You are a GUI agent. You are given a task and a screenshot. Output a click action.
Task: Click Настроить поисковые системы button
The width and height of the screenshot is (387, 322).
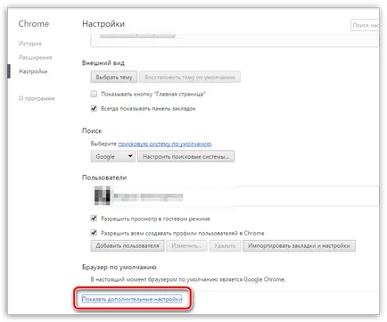click(186, 156)
